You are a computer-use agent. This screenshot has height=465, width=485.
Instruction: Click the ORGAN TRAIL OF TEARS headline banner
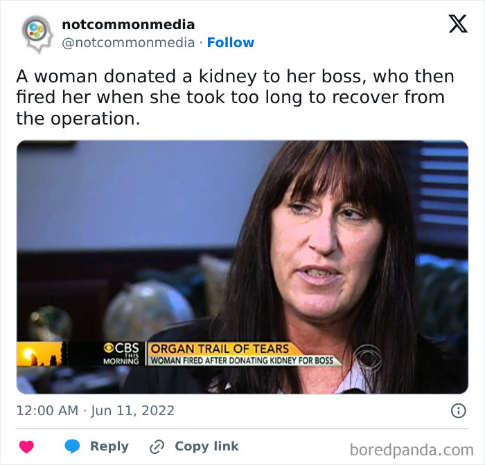coord(220,349)
